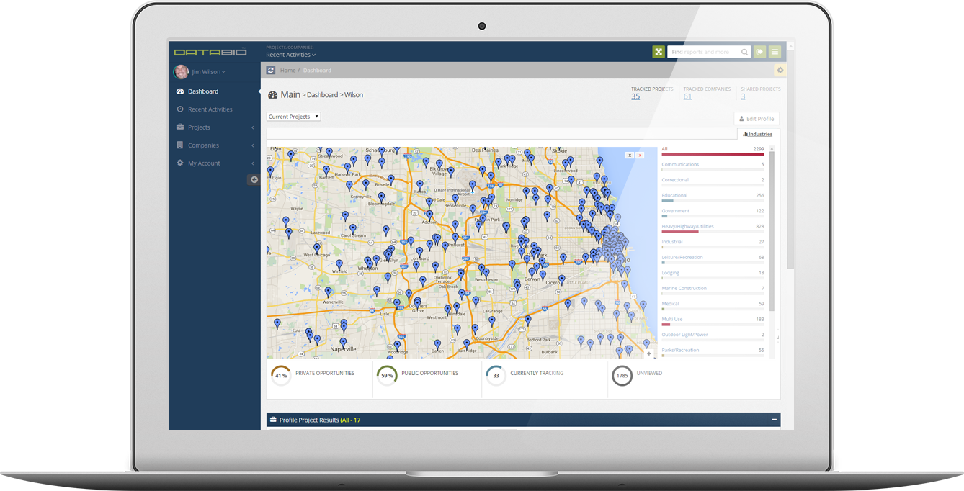The image size is (964, 491).
Task: Open Recent Activities from the sidebar
Action: (x=209, y=109)
